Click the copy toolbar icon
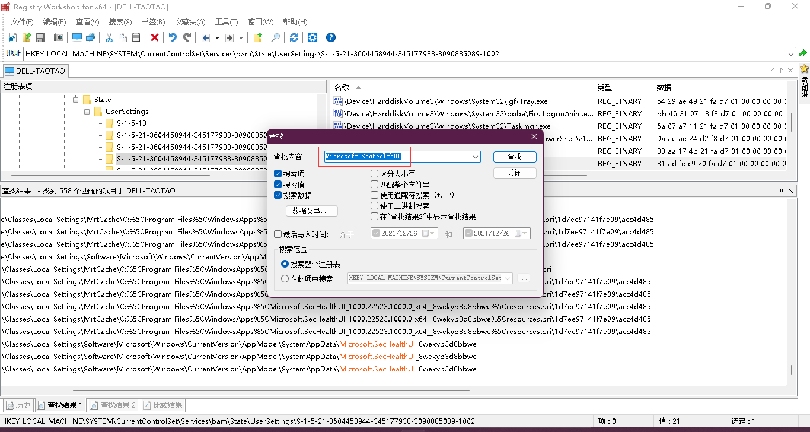 coord(123,37)
